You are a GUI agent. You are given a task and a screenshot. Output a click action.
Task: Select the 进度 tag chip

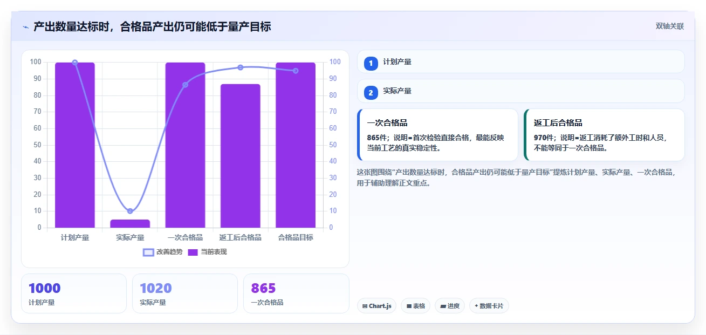450,306
